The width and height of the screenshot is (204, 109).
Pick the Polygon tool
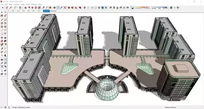(x=5, y=27)
